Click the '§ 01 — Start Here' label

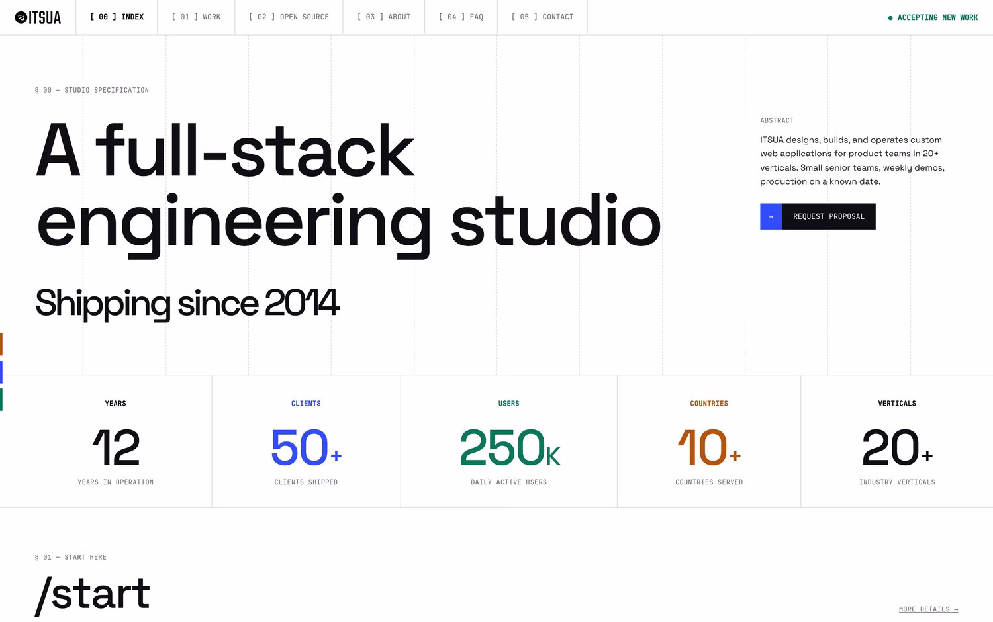71,557
